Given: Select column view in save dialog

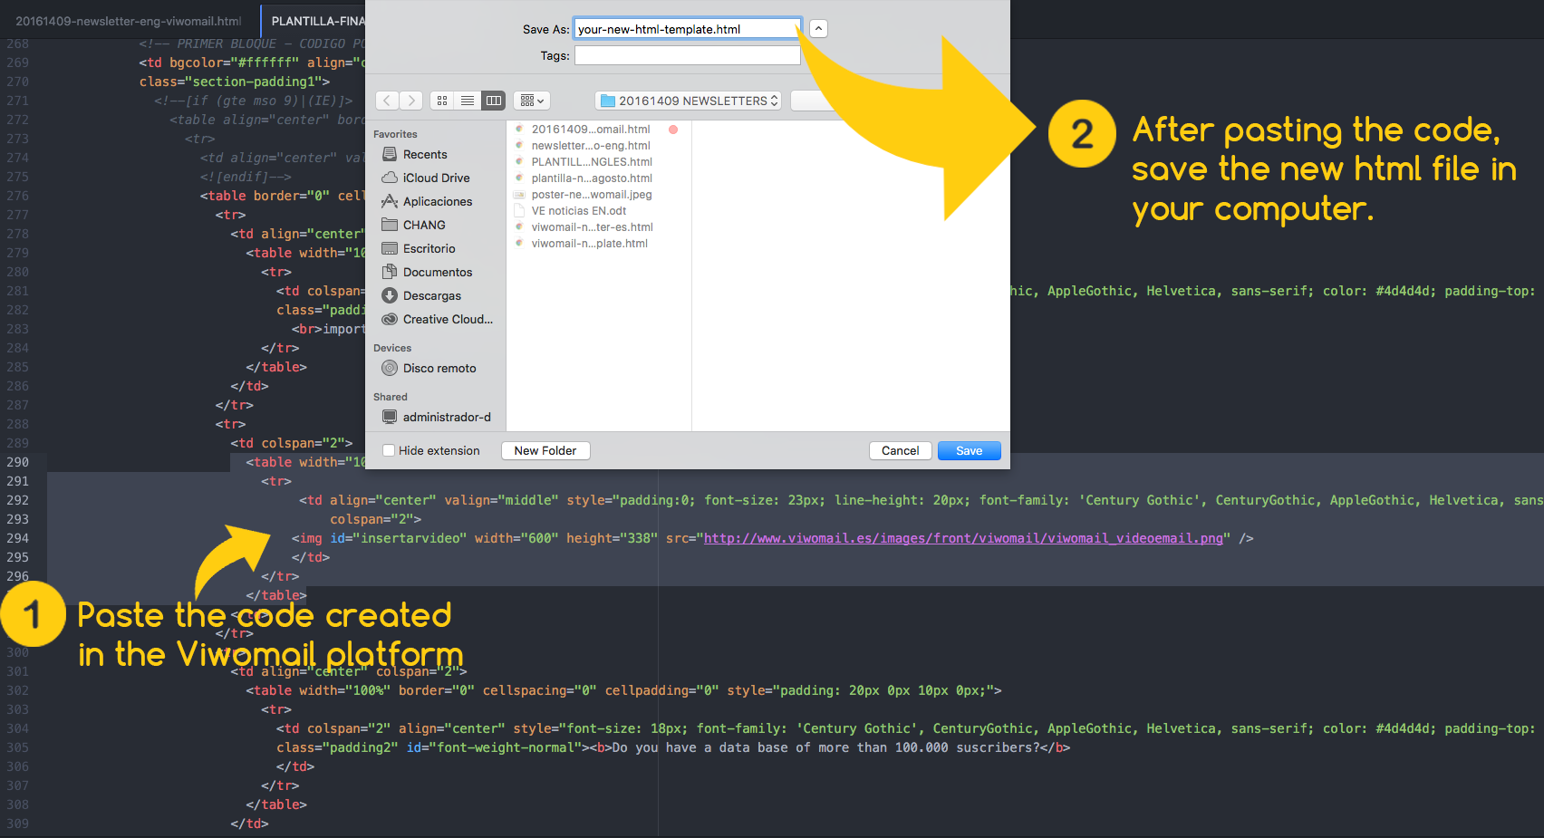Looking at the screenshot, I should pyautogui.click(x=493, y=101).
